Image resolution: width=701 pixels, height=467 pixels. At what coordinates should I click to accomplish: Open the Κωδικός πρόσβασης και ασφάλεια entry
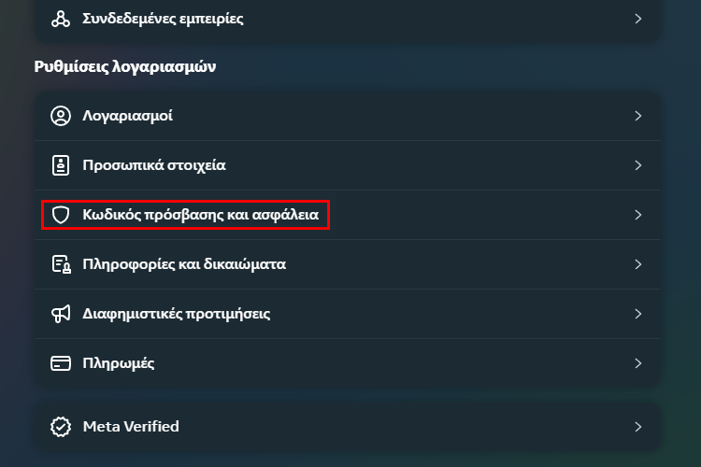pyautogui.click(x=348, y=215)
